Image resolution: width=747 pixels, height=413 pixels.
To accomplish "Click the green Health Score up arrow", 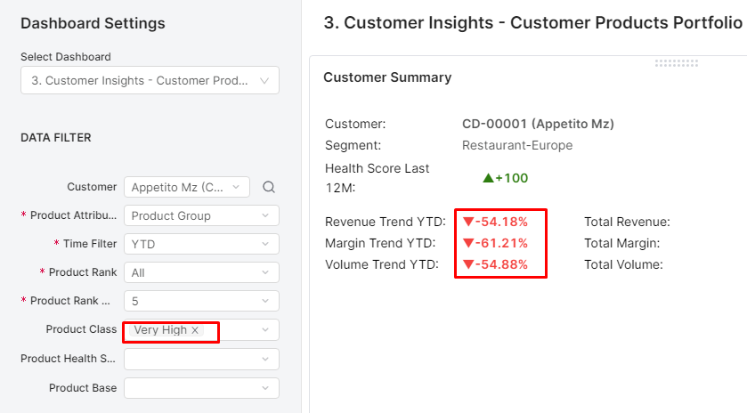I will point(488,178).
